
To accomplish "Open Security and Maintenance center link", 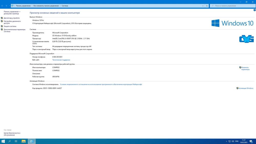I will [x=12, y=134].
